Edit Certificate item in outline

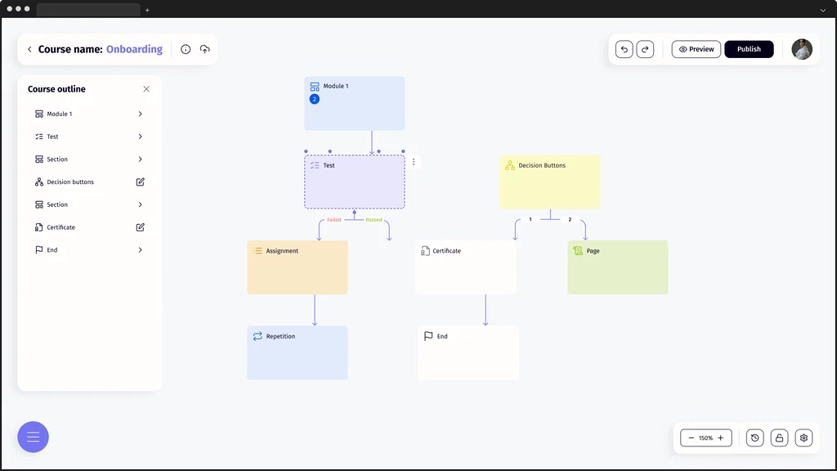tap(141, 227)
